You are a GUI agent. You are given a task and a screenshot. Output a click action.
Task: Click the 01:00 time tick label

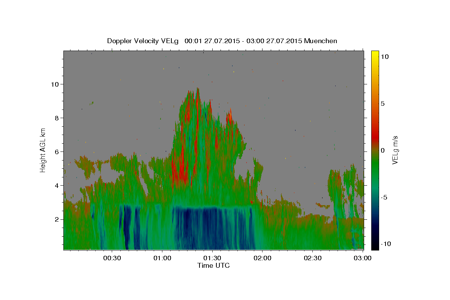tap(162, 258)
